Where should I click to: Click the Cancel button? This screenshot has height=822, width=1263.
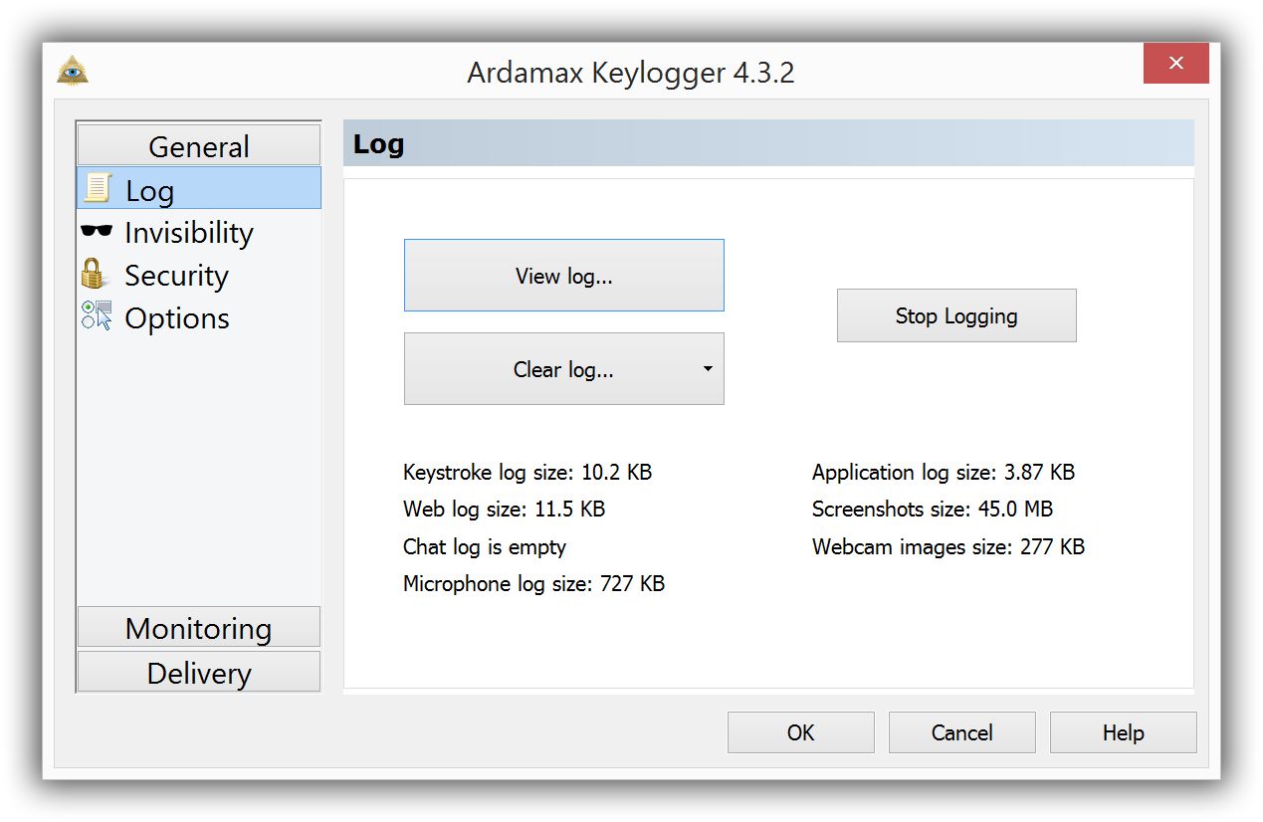coord(962,732)
